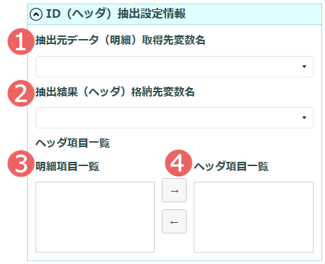Click the light blue header bar background
Image resolution: width=325 pixels, height=264 pixels.
[253, 14]
